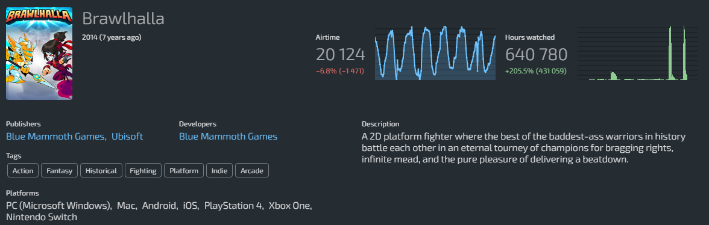Screen dimensions: 709x225
Task: Click the Hours watched value 640 780
Action: coord(536,55)
